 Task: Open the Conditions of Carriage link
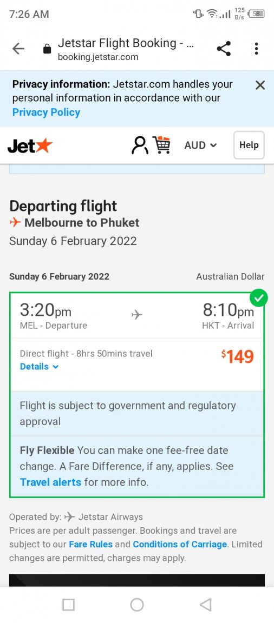(x=180, y=544)
